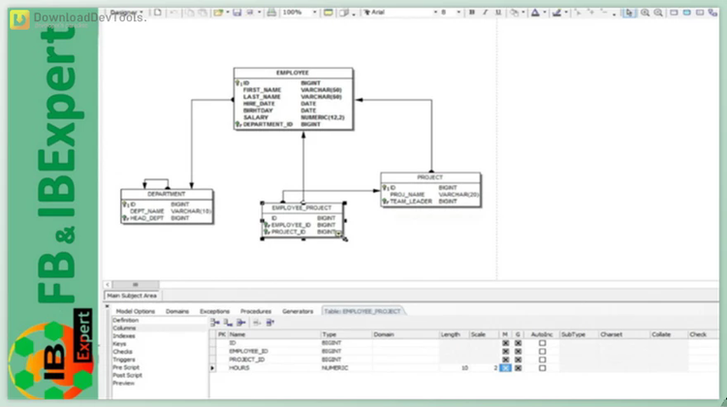
Task: Select the EMPLOYEE table header in diagram
Action: click(293, 73)
